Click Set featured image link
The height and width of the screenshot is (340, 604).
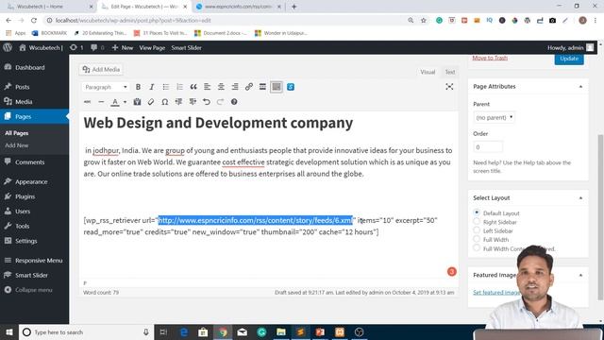496,293
